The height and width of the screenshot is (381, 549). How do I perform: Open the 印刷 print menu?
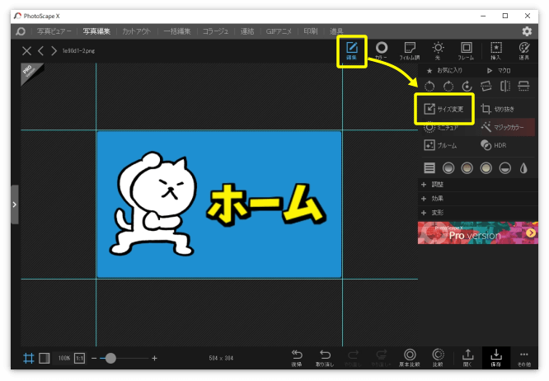coord(311,31)
